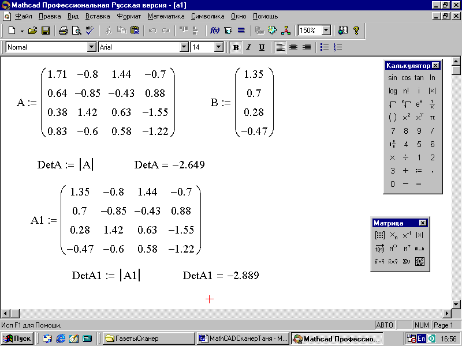Open the Математика menu
Screen dimensions: 462x346
point(166,16)
